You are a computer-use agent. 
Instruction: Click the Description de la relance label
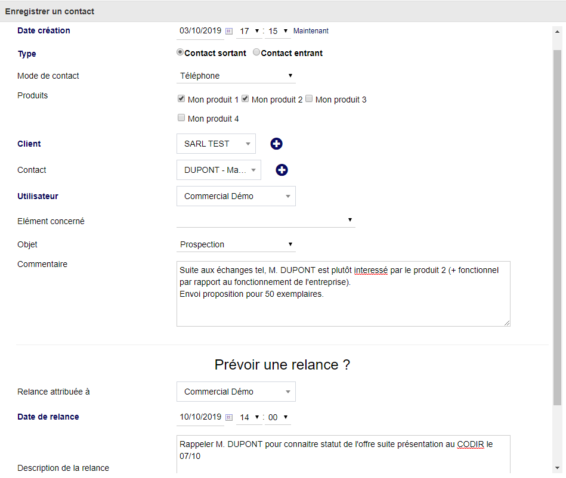pos(63,468)
